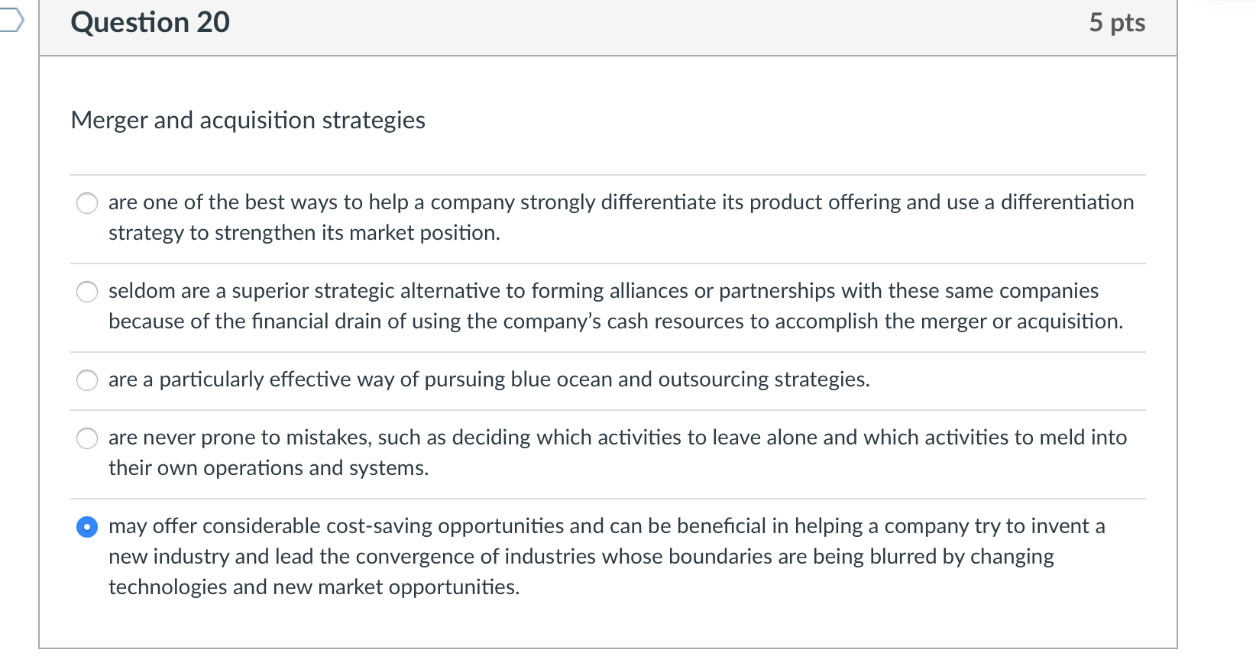Click the "Question 20" heading
The height and width of the screenshot is (669, 1256).
[150, 22]
